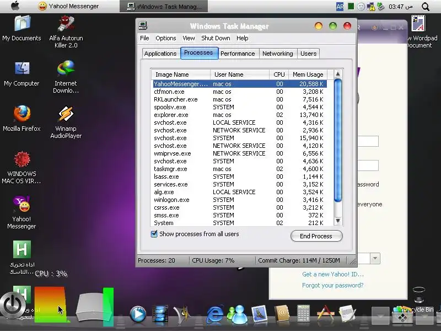Open the Shut Down menu in Task Manager

tap(216, 38)
